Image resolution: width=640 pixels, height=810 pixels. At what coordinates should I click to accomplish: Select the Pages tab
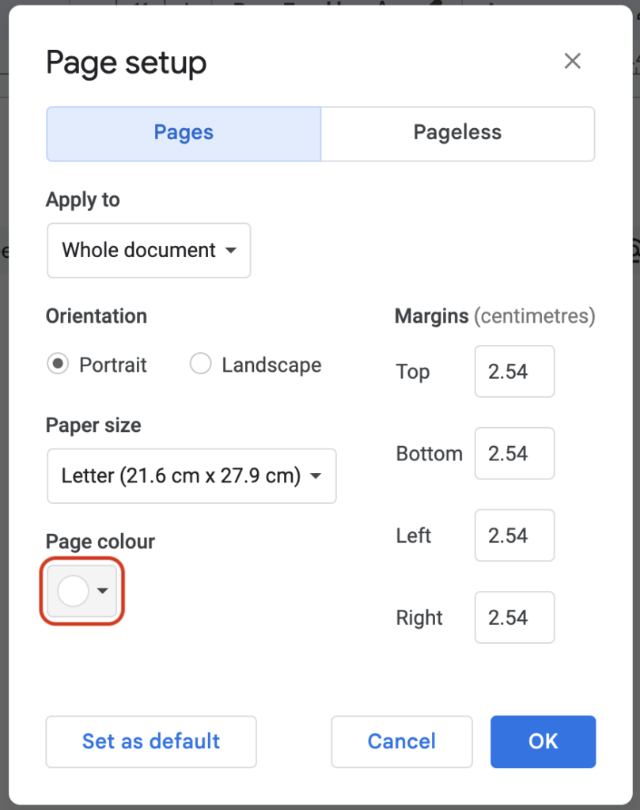click(x=183, y=133)
